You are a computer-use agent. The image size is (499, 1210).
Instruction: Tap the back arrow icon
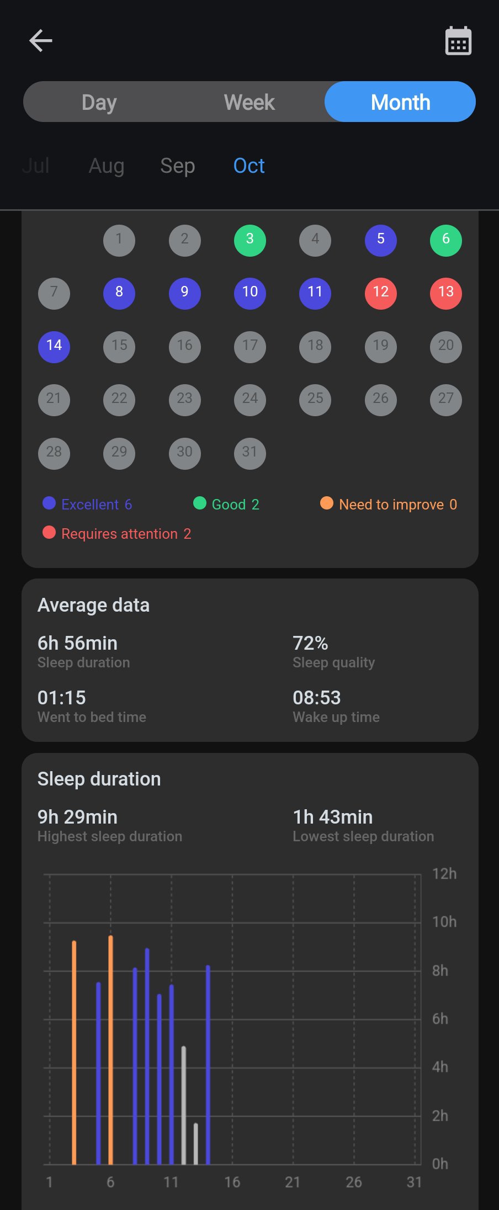tap(40, 41)
